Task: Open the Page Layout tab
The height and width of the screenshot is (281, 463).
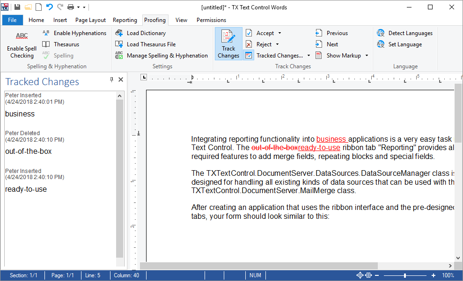Action: click(90, 20)
